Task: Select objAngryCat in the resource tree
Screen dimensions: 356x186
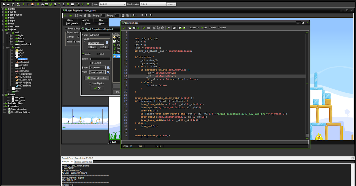Action: [x=23, y=62]
